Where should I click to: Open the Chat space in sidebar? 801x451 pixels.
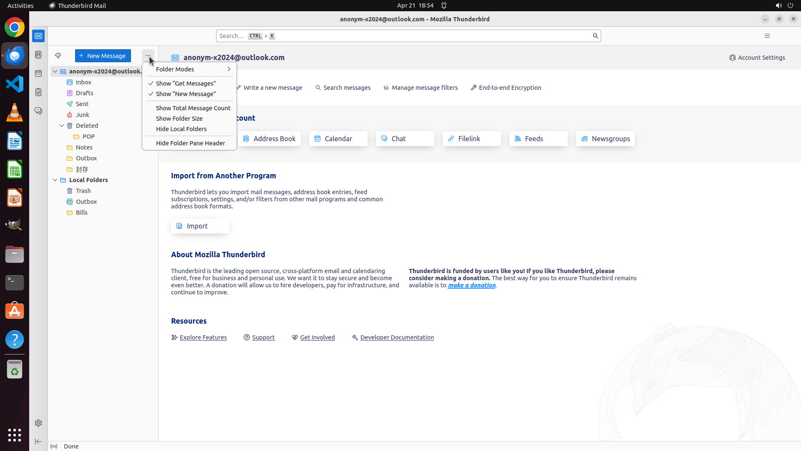pyautogui.click(x=38, y=111)
